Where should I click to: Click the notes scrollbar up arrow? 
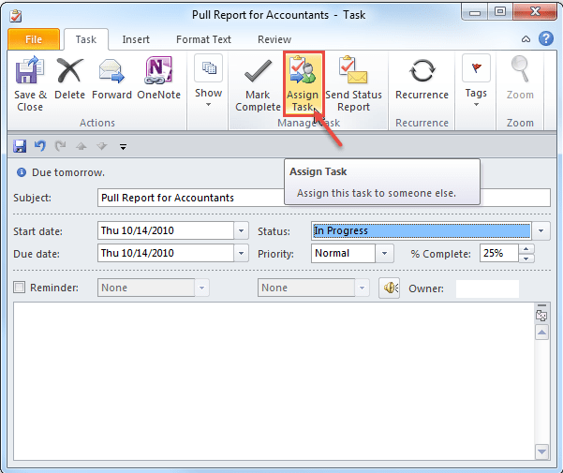[x=541, y=333]
